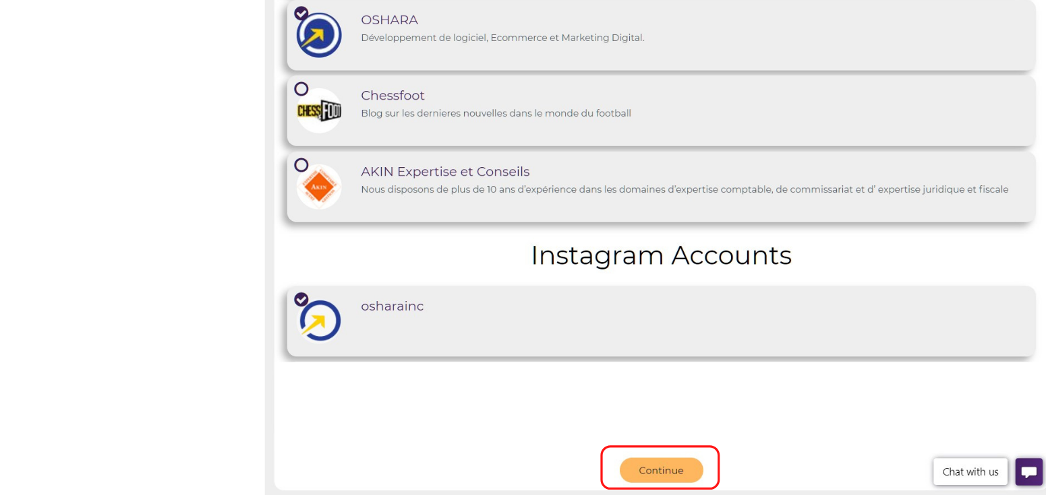Click the OSHARA description text
Screen dimensions: 1046x495
(502, 38)
